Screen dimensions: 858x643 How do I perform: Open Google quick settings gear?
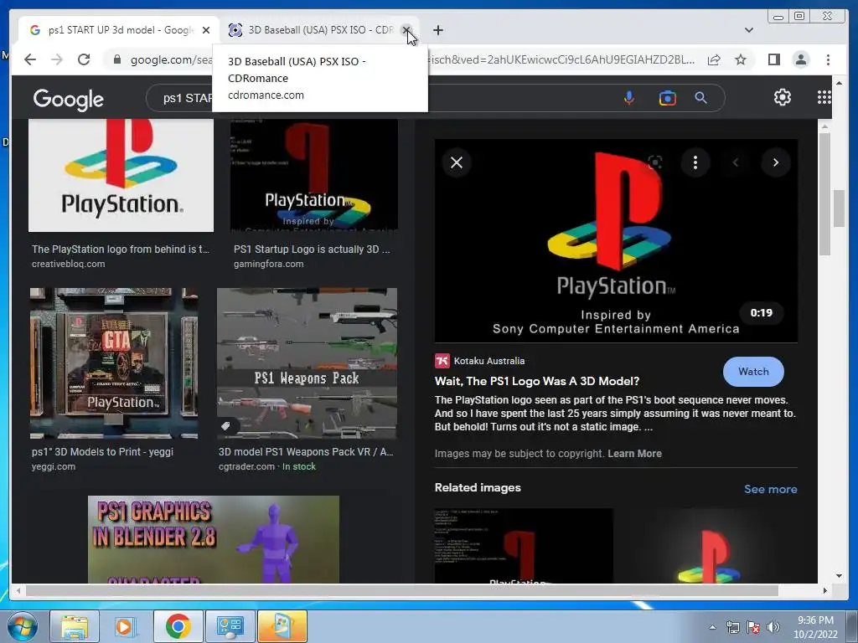pos(783,97)
